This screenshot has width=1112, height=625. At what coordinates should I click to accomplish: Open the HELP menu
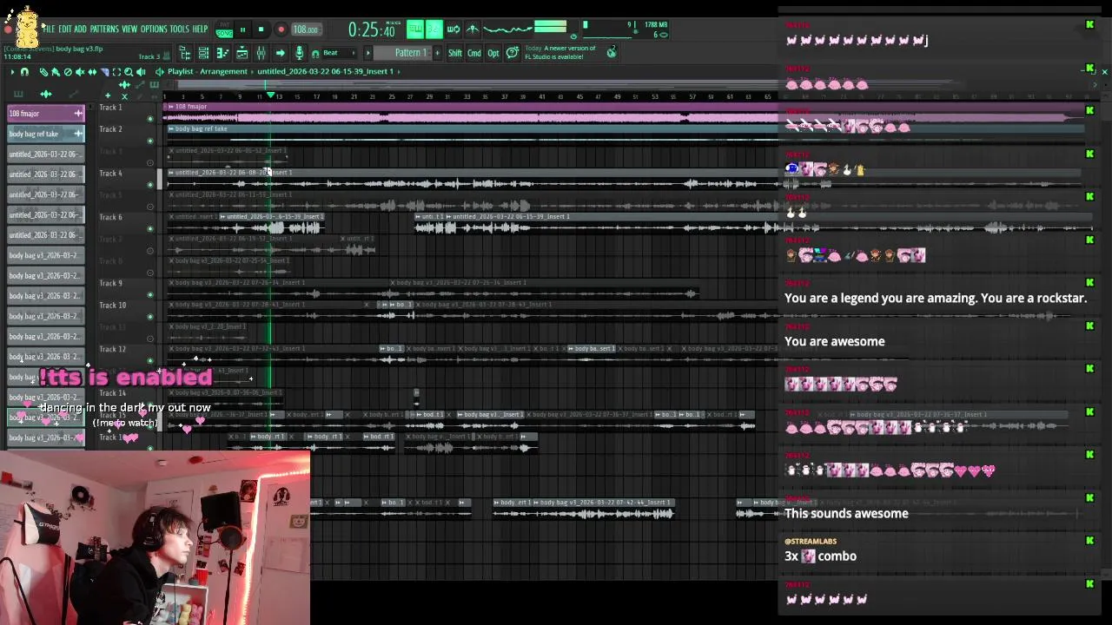(200, 29)
